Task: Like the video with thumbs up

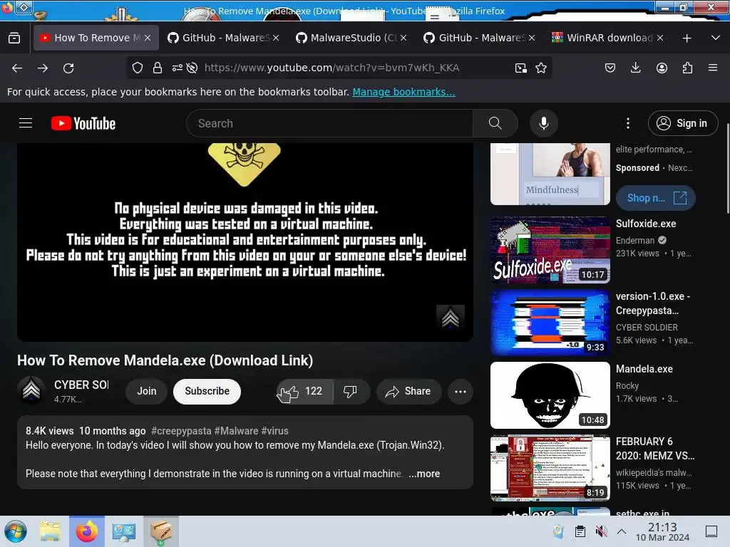Action: 304,391
